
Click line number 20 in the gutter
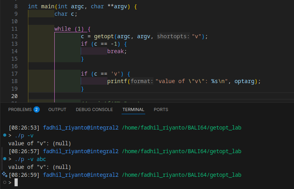tap(15, 96)
